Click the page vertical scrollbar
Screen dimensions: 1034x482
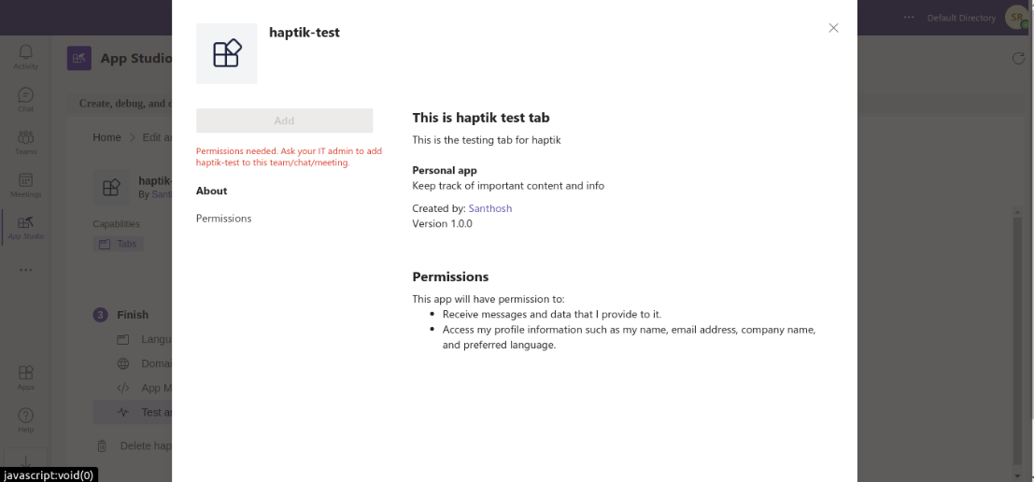(x=1018, y=335)
